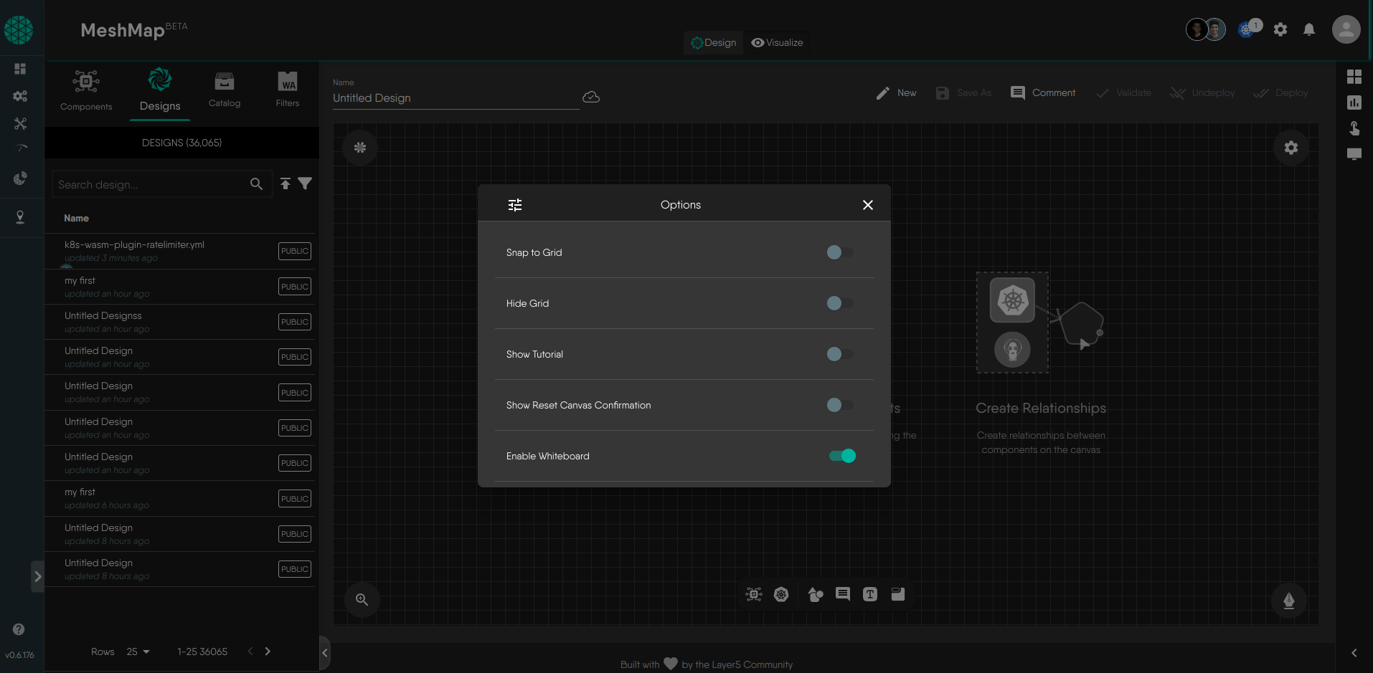Screen dimensions: 1373x673
Task: Click the zoom magnifier icon on the canvas
Action: [x=362, y=599]
